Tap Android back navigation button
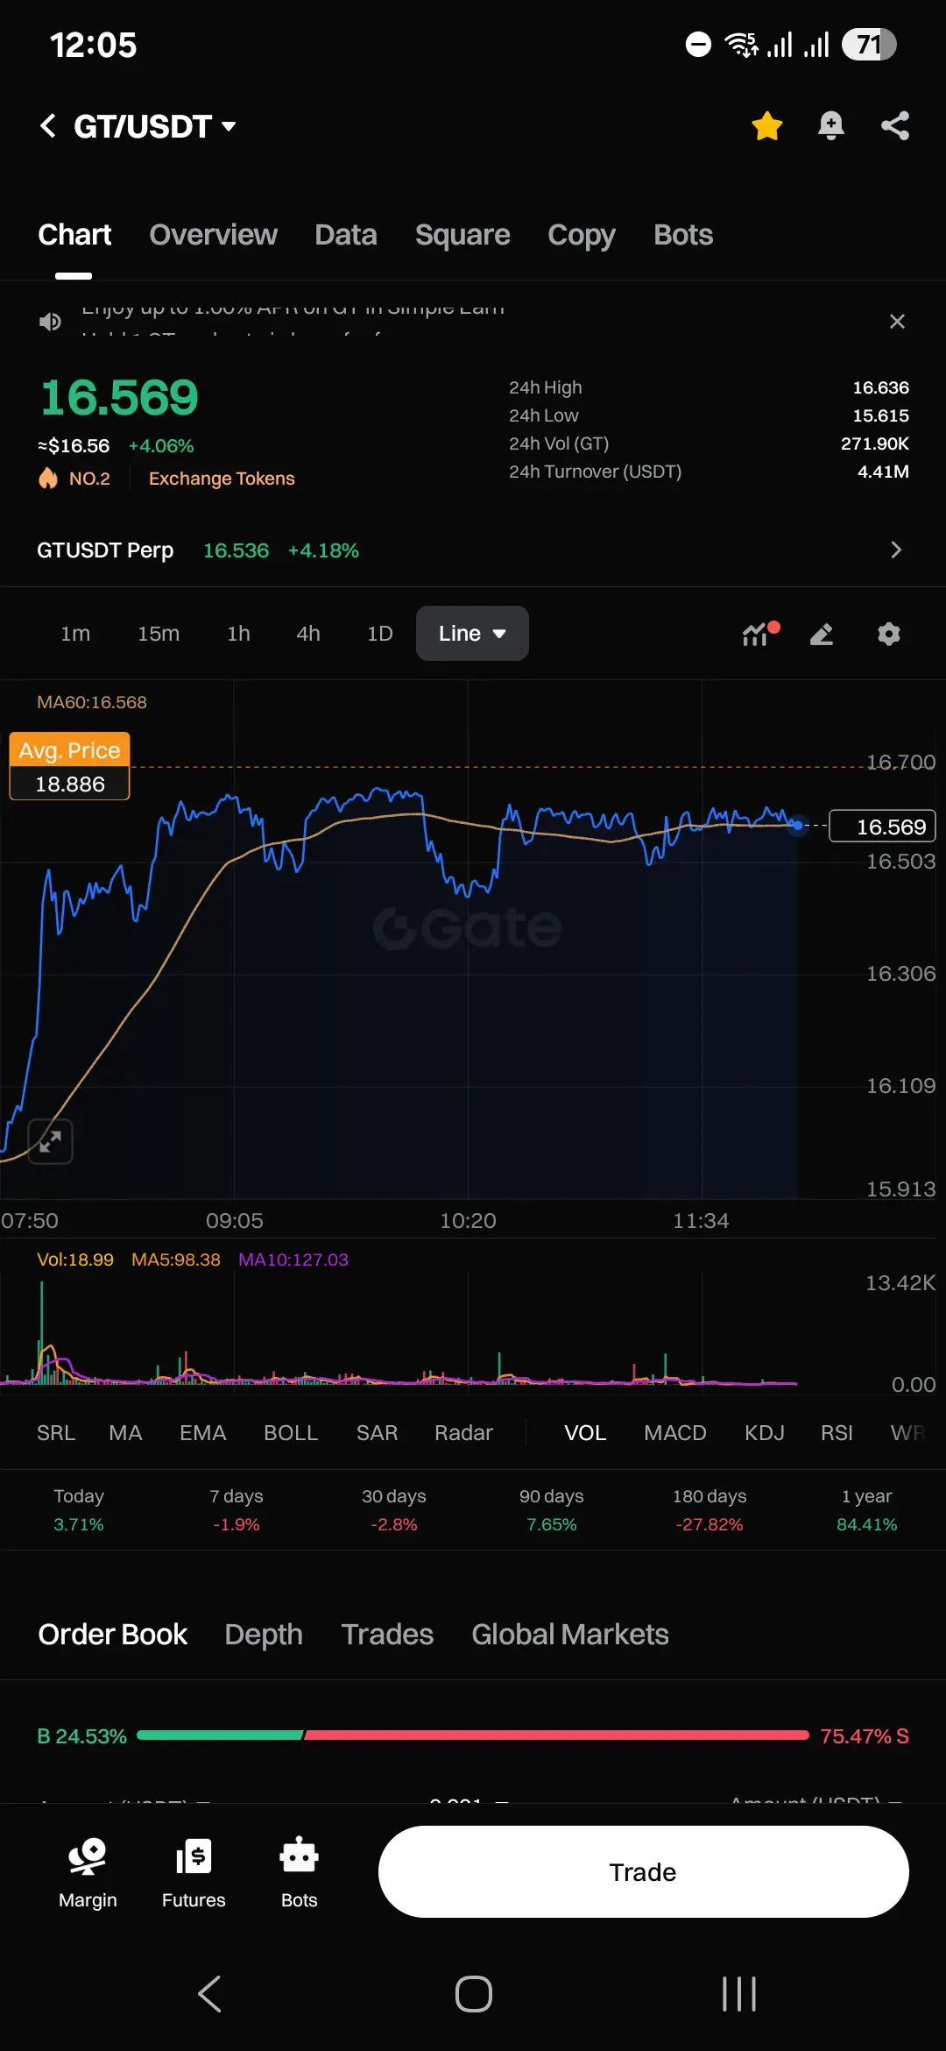 [x=209, y=1994]
